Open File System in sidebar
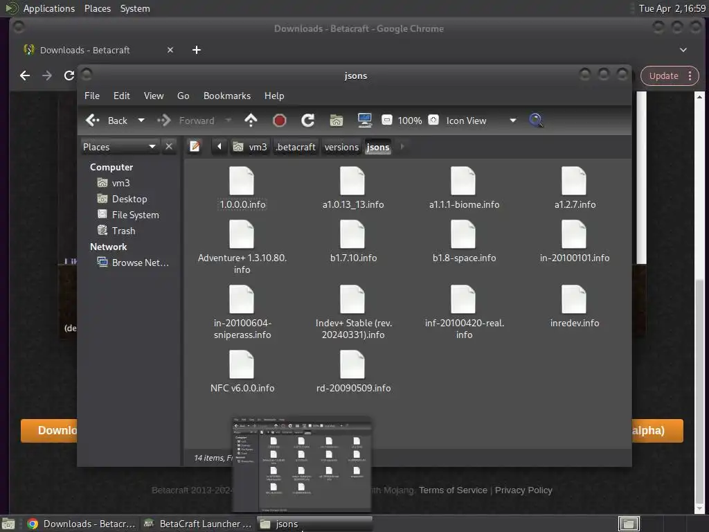 (135, 215)
